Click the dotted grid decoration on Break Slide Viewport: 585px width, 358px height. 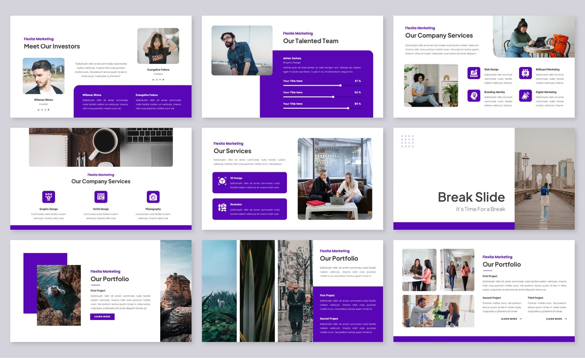point(407,141)
